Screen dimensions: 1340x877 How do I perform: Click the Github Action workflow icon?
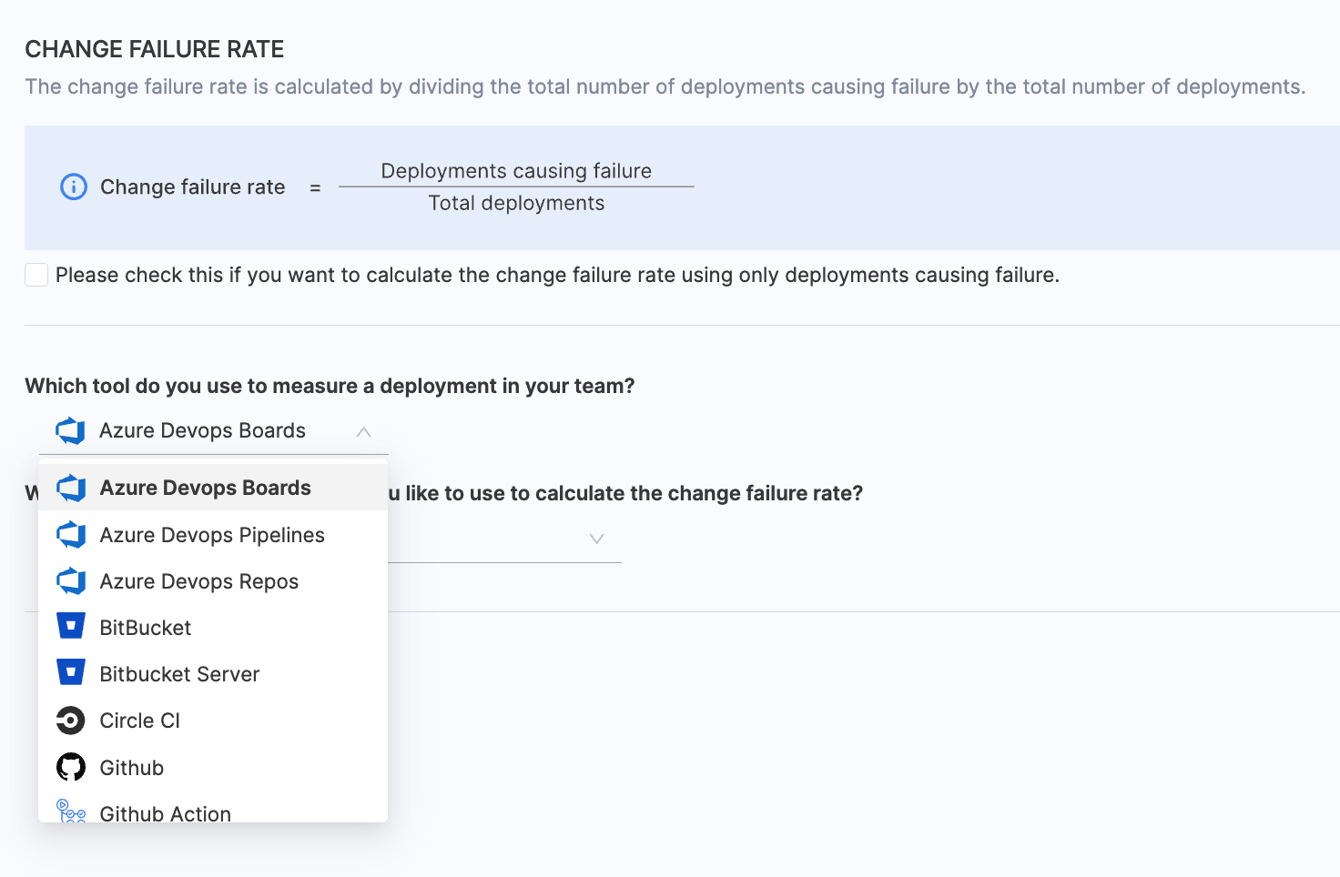pyautogui.click(x=71, y=811)
